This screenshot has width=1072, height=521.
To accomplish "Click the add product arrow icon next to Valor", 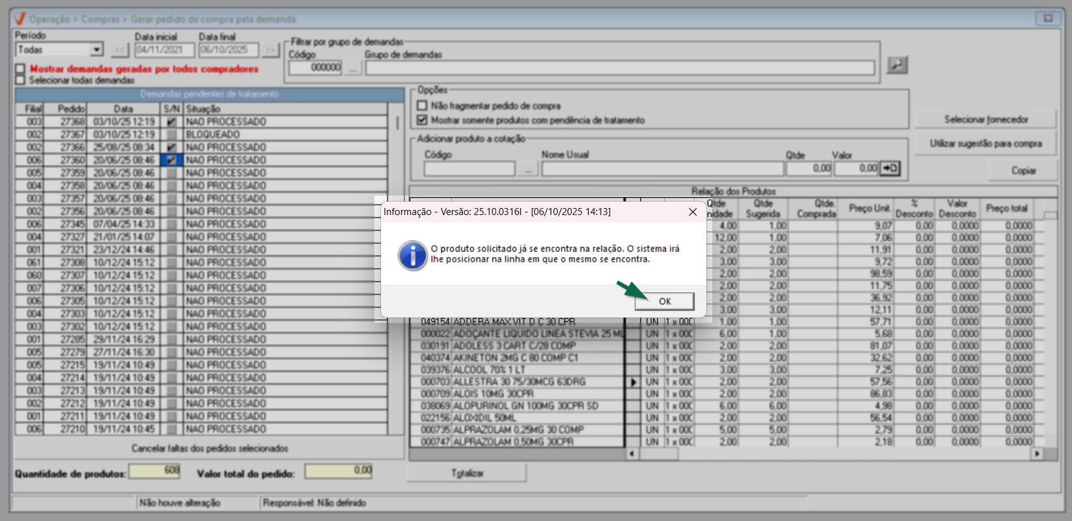I will 890,168.
